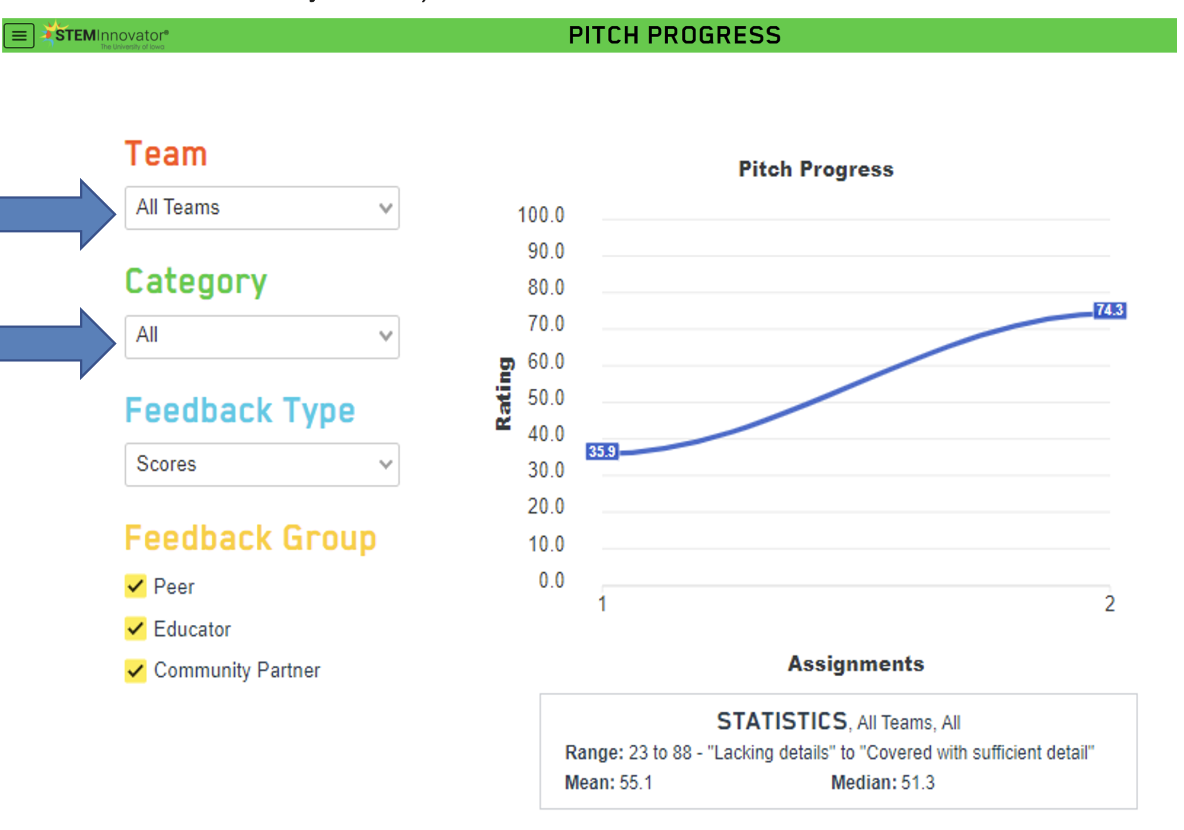Expand the Scores feedback type dropdown

(261, 464)
